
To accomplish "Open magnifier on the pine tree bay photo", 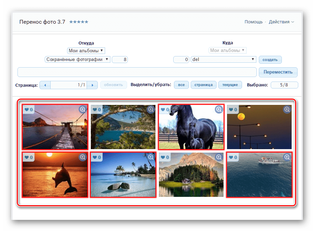I will tap(151, 109).
